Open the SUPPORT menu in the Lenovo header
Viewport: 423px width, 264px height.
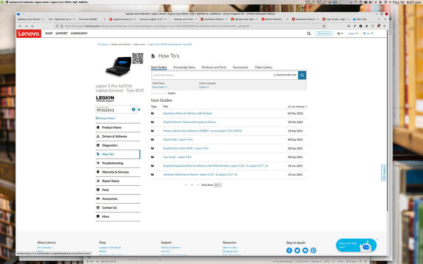[62, 33]
